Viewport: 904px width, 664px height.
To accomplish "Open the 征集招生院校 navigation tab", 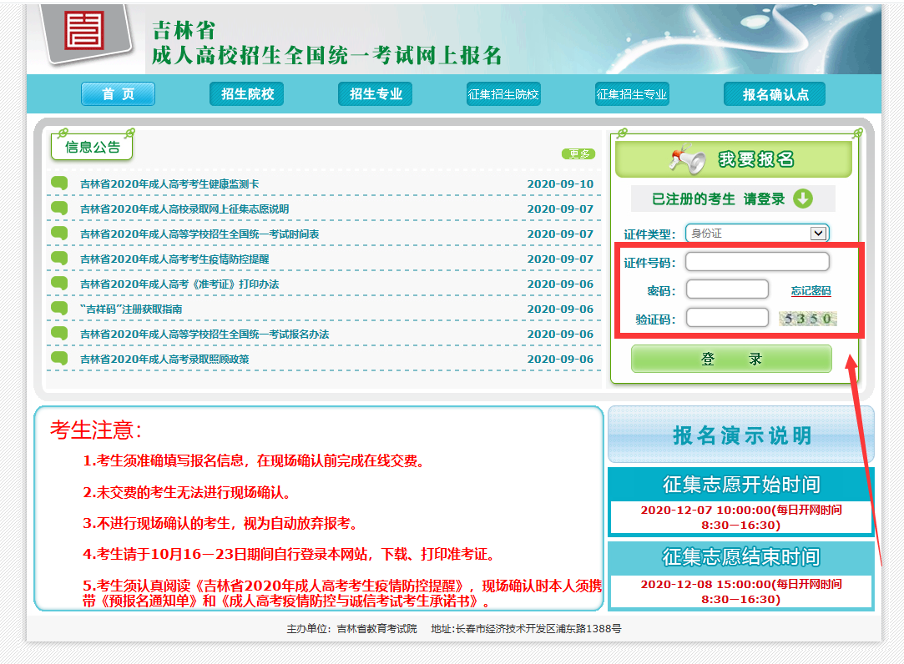I will click(x=503, y=94).
